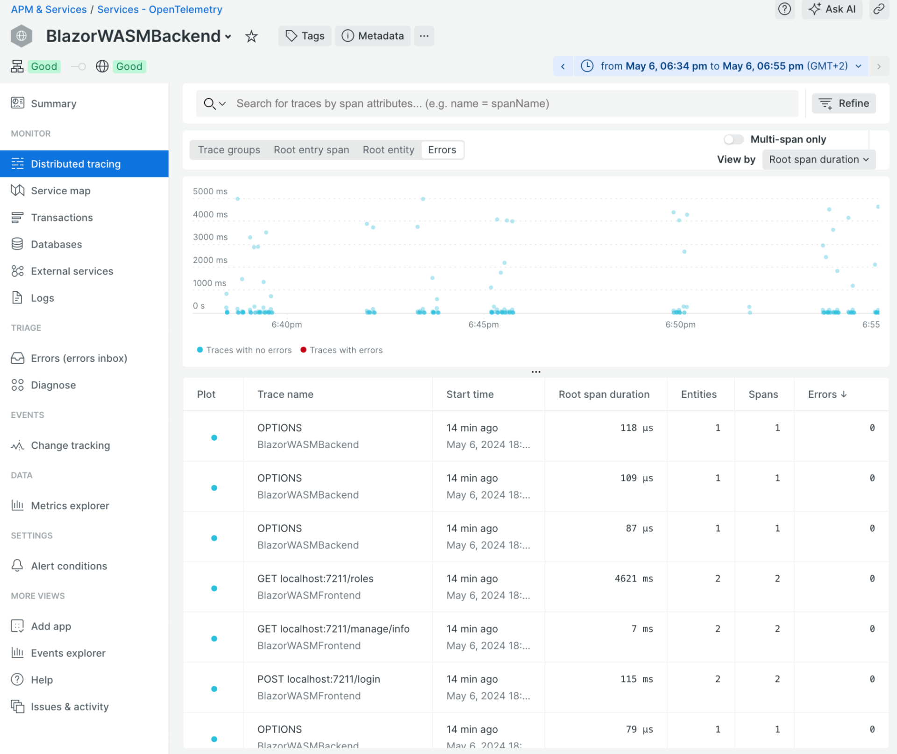Image resolution: width=897 pixels, height=754 pixels.
Task: Click the red Traces with errors swatch
Action: [x=303, y=350]
